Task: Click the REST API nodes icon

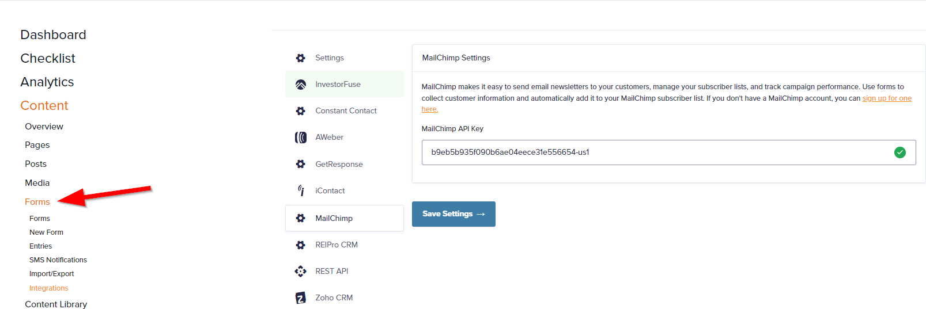Action: click(301, 271)
